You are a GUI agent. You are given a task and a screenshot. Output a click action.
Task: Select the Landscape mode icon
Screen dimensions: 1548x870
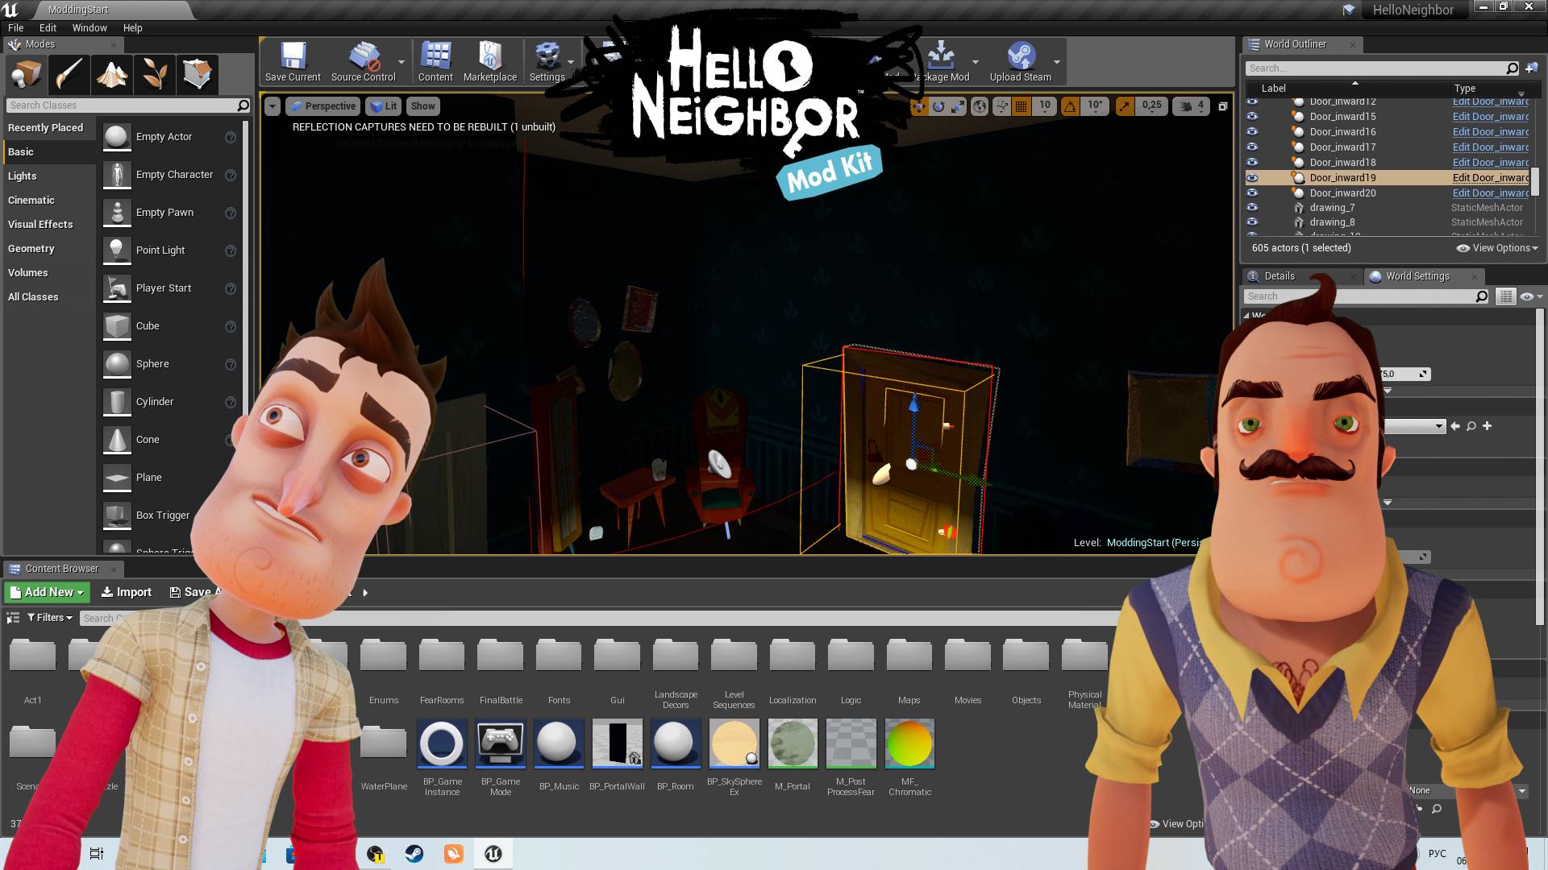pos(112,75)
